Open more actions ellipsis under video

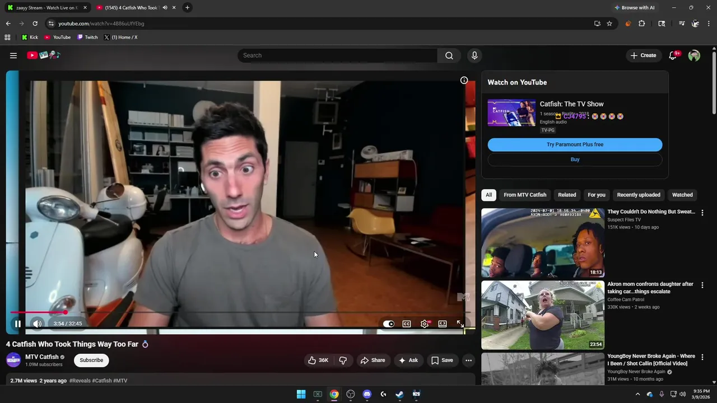pos(469,360)
